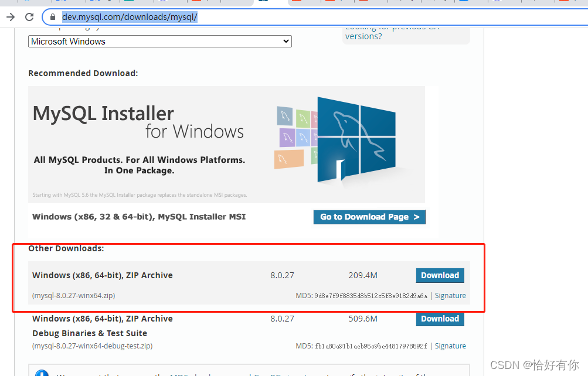The image size is (588, 376).
Task: Open the previous GA versions link
Action: coord(392,32)
